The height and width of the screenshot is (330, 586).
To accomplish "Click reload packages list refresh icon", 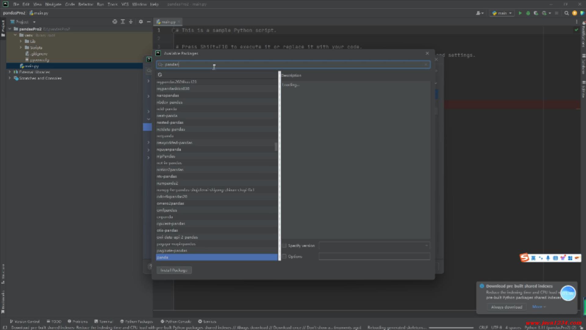I will (x=160, y=75).
